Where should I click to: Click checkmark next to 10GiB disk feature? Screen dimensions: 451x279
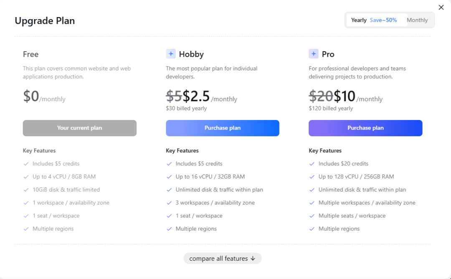tap(26, 190)
